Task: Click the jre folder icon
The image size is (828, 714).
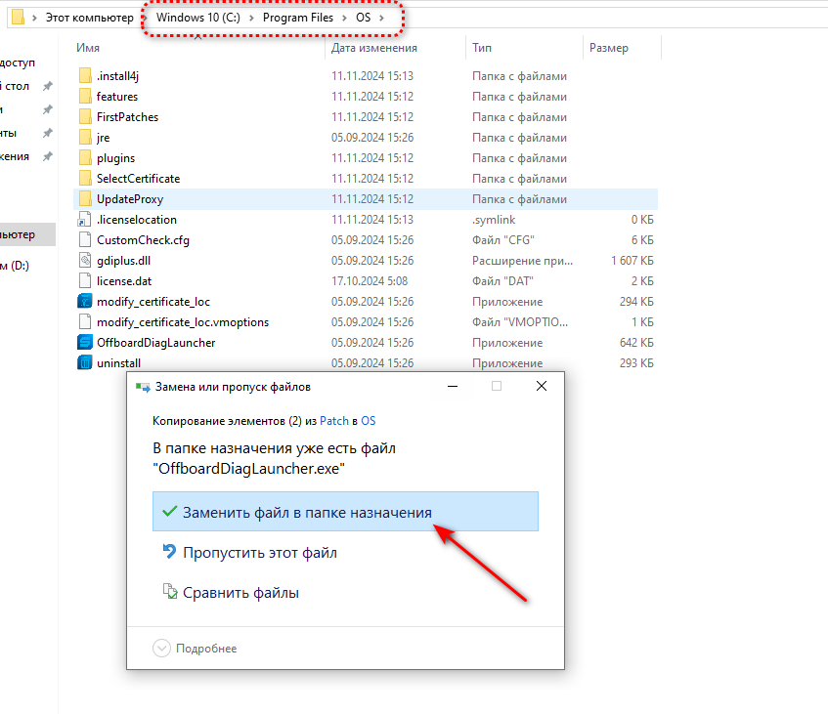Action: point(84,138)
